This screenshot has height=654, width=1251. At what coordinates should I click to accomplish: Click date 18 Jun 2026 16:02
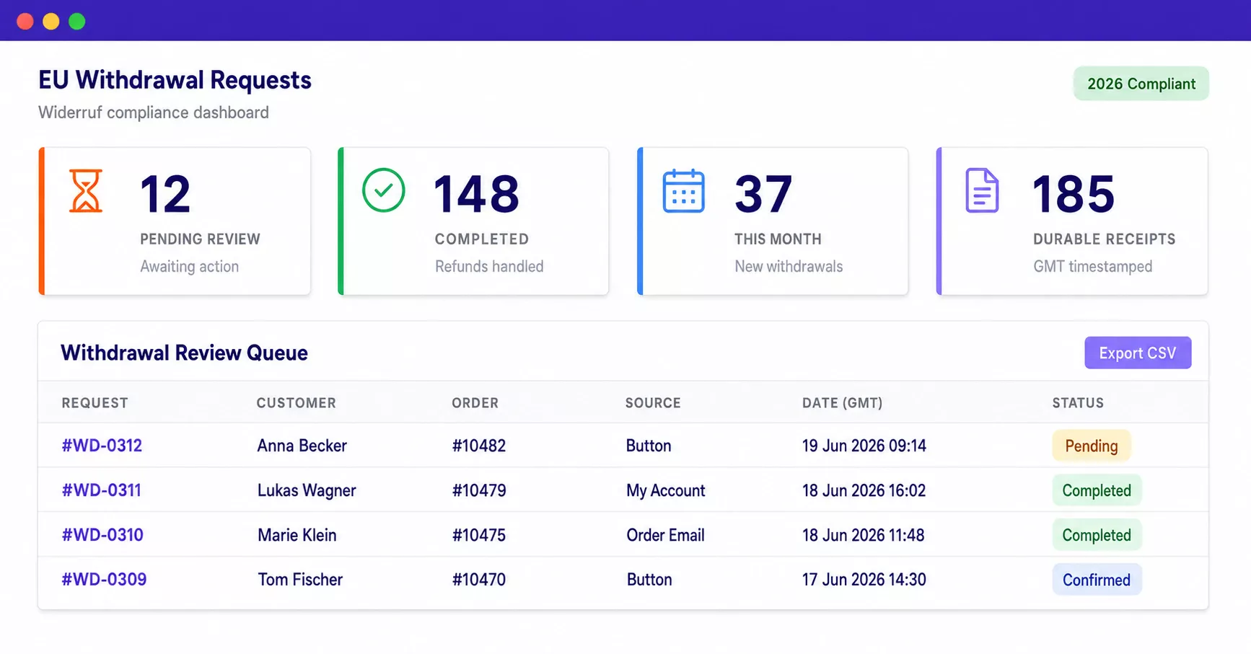tap(864, 490)
